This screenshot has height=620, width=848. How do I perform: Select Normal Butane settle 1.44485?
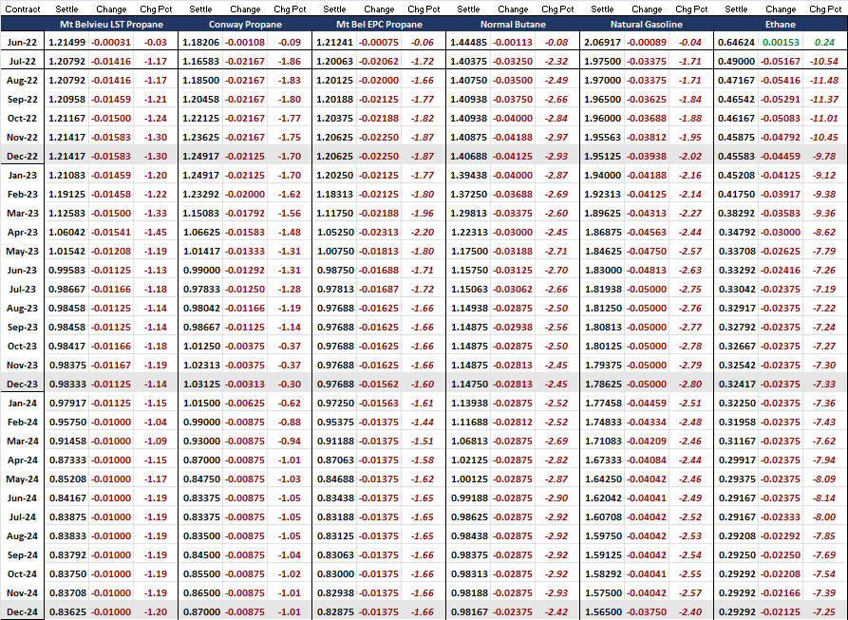click(x=468, y=42)
